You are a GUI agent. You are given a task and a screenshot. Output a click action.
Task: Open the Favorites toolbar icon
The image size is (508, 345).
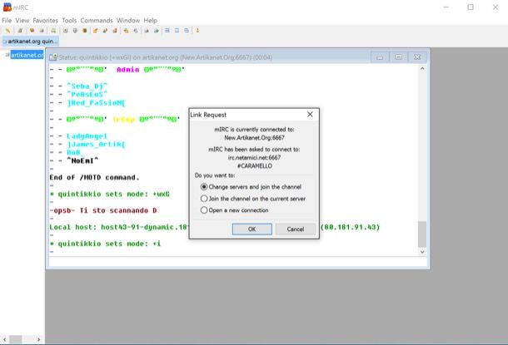(32, 31)
